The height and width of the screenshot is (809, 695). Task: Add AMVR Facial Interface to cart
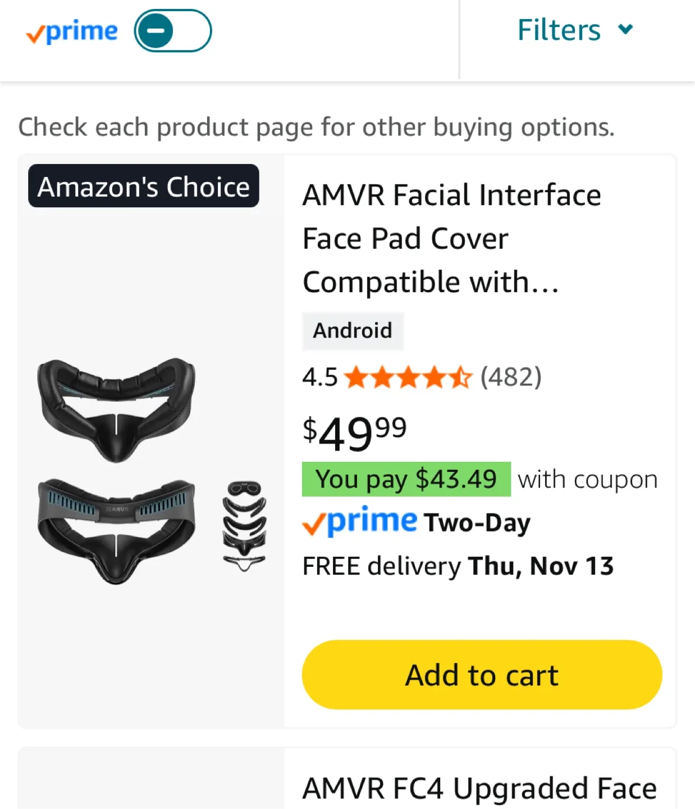click(482, 675)
